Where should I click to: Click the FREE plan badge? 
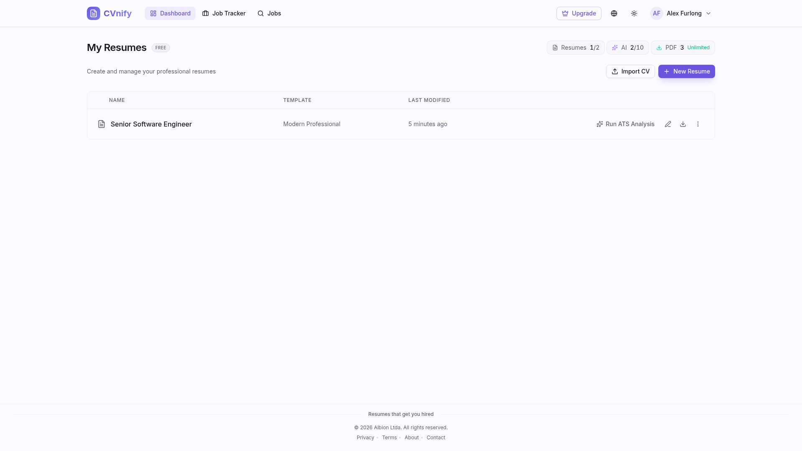pos(160,48)
